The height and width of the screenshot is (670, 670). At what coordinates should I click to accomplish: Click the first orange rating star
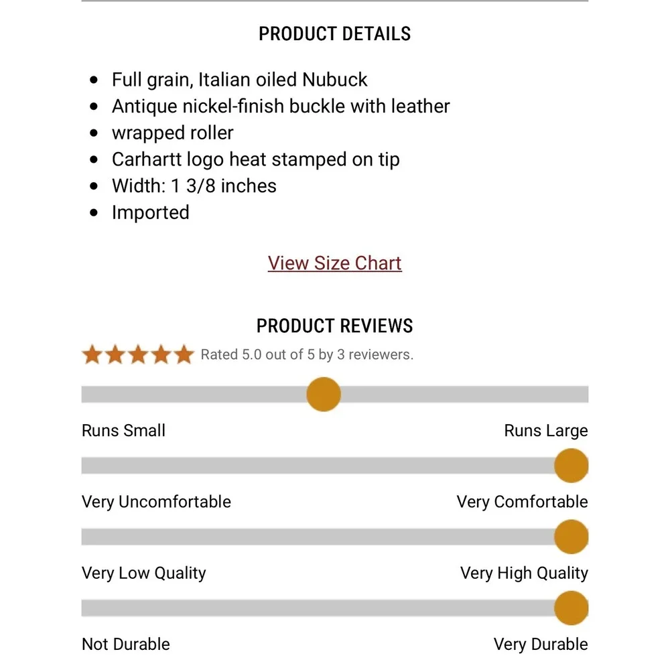tap(92, 354)
